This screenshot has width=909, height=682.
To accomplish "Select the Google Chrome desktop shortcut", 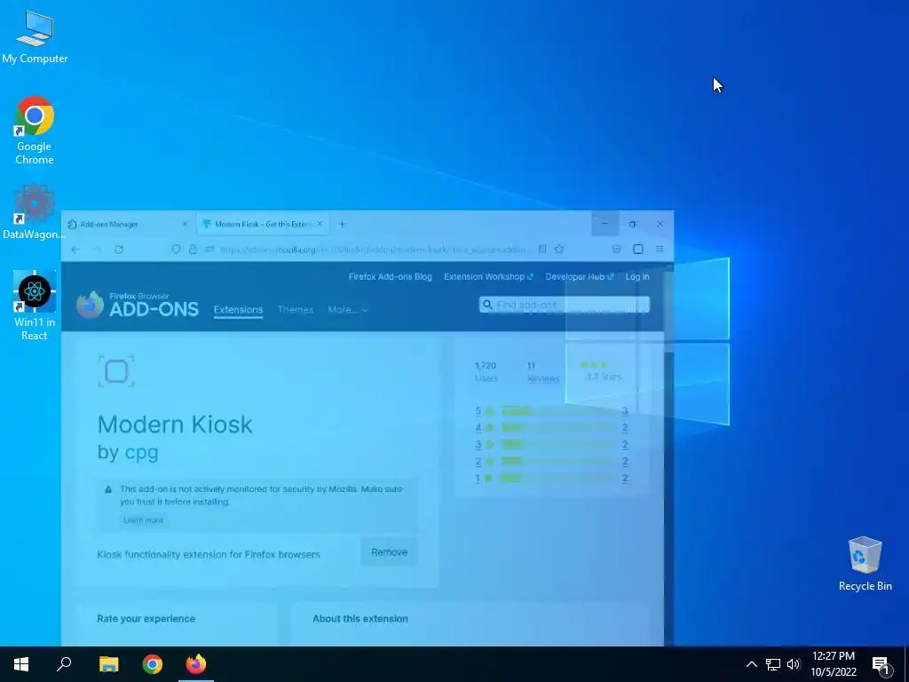I will click(35, 130).
